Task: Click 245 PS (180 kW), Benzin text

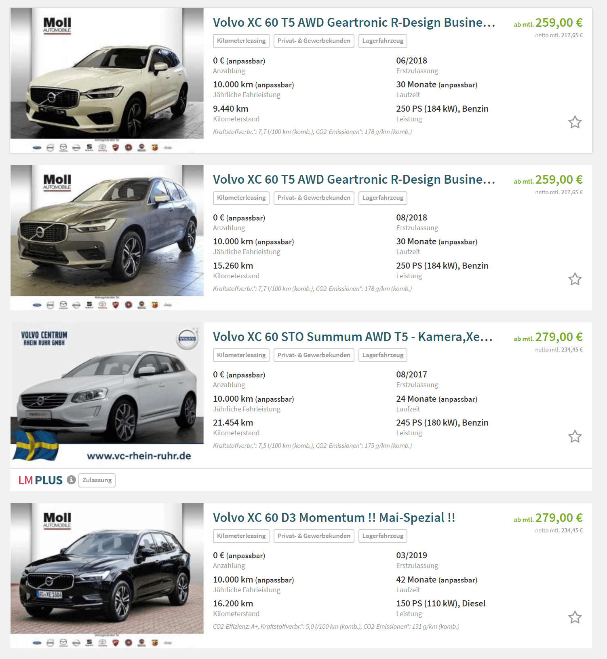Action: click(443, 423)
